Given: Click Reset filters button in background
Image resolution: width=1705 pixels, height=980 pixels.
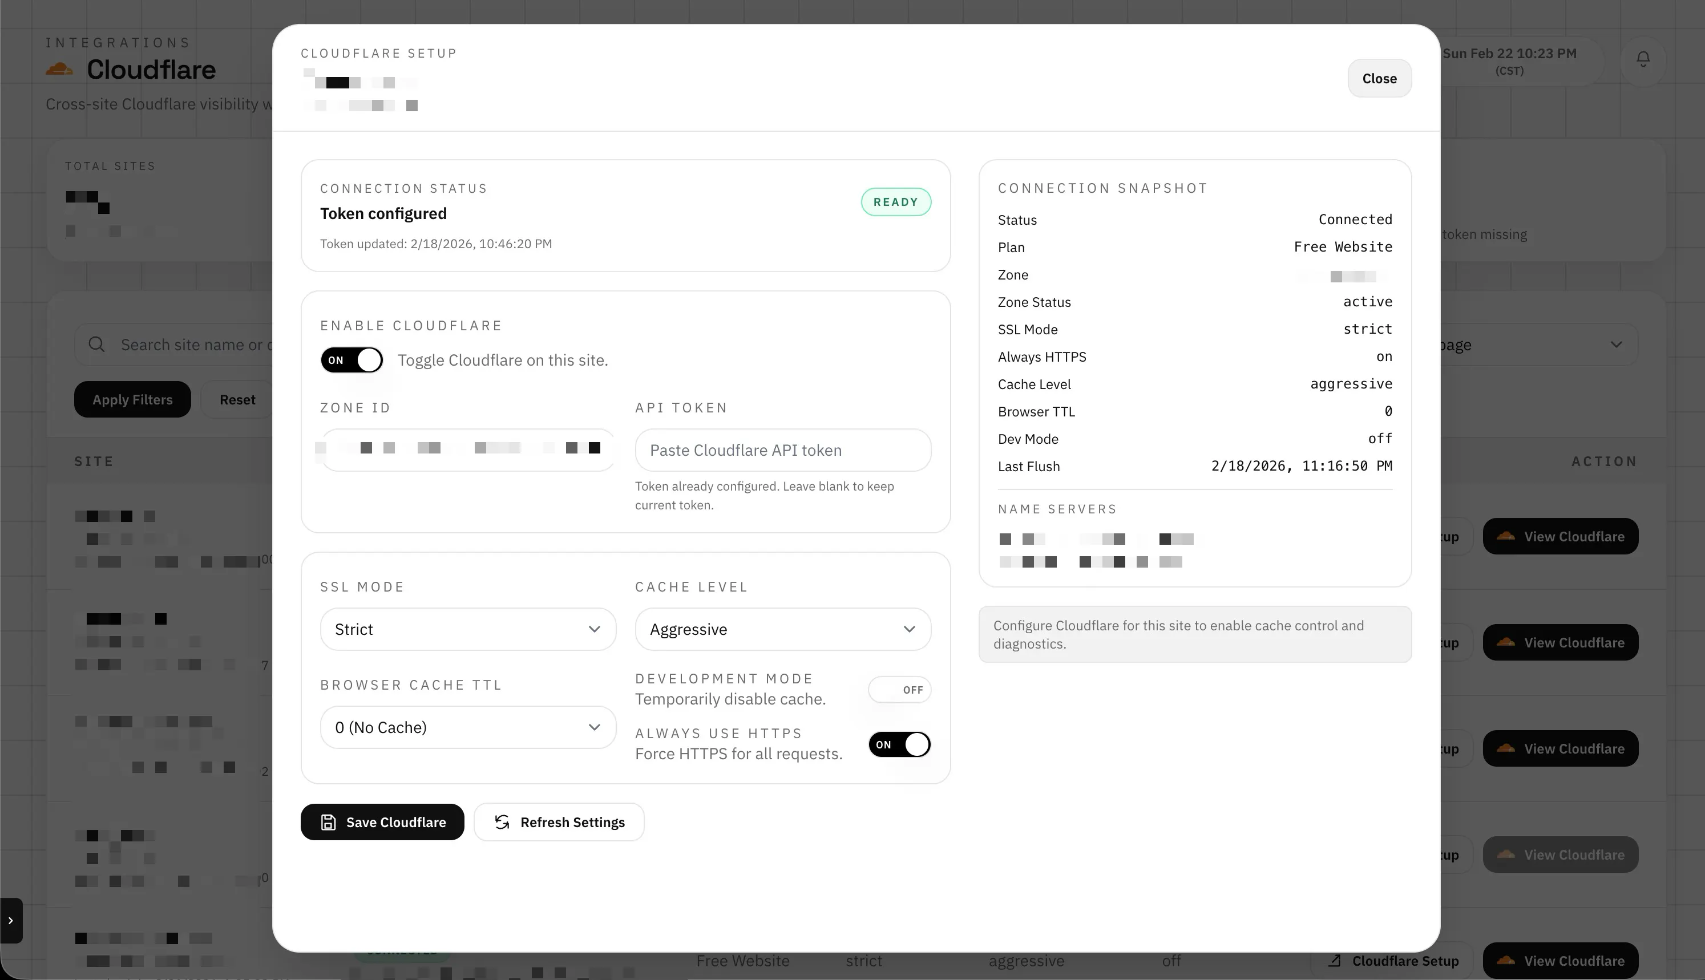Looking at the screenshot, I should tap(237, 399).
